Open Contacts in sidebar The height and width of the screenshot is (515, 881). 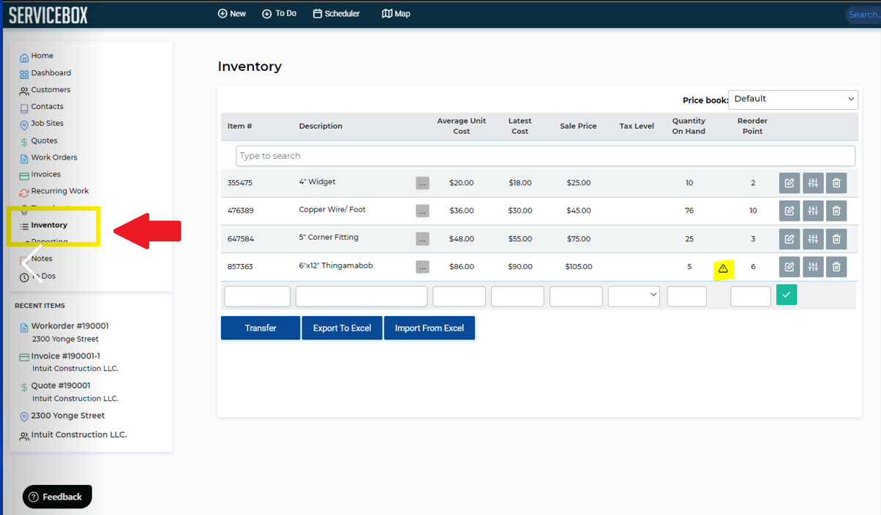pos(47,107)
